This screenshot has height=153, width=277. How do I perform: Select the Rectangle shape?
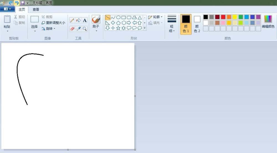124,17
